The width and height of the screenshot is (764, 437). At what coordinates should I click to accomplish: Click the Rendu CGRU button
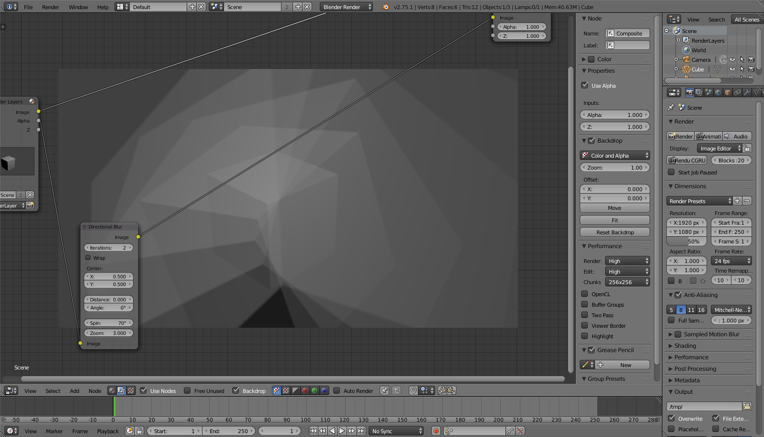687,160
